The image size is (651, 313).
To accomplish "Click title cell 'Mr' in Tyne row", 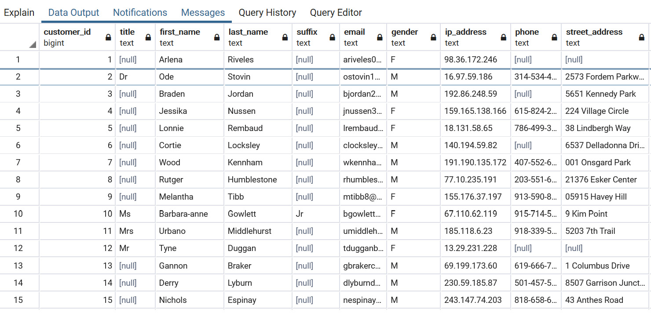I will point(136,248).
